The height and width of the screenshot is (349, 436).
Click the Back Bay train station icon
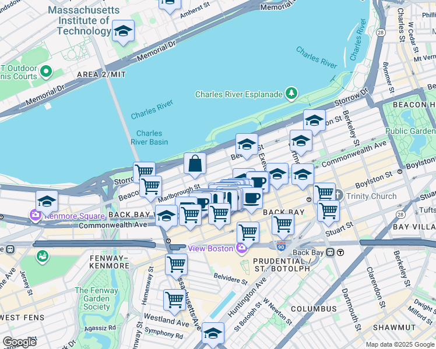point(330,252)
